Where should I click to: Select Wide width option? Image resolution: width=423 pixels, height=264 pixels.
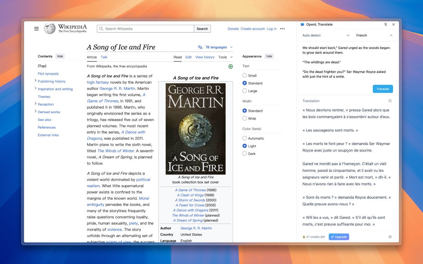[x=245, y=118]
